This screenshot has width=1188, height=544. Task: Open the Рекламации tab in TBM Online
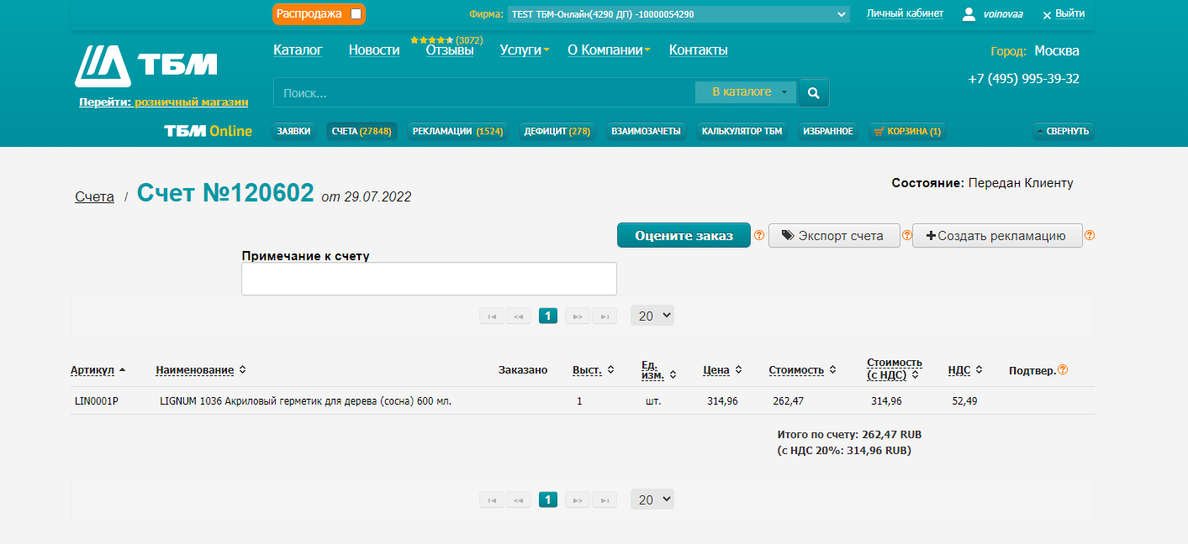tap(457, 131)
